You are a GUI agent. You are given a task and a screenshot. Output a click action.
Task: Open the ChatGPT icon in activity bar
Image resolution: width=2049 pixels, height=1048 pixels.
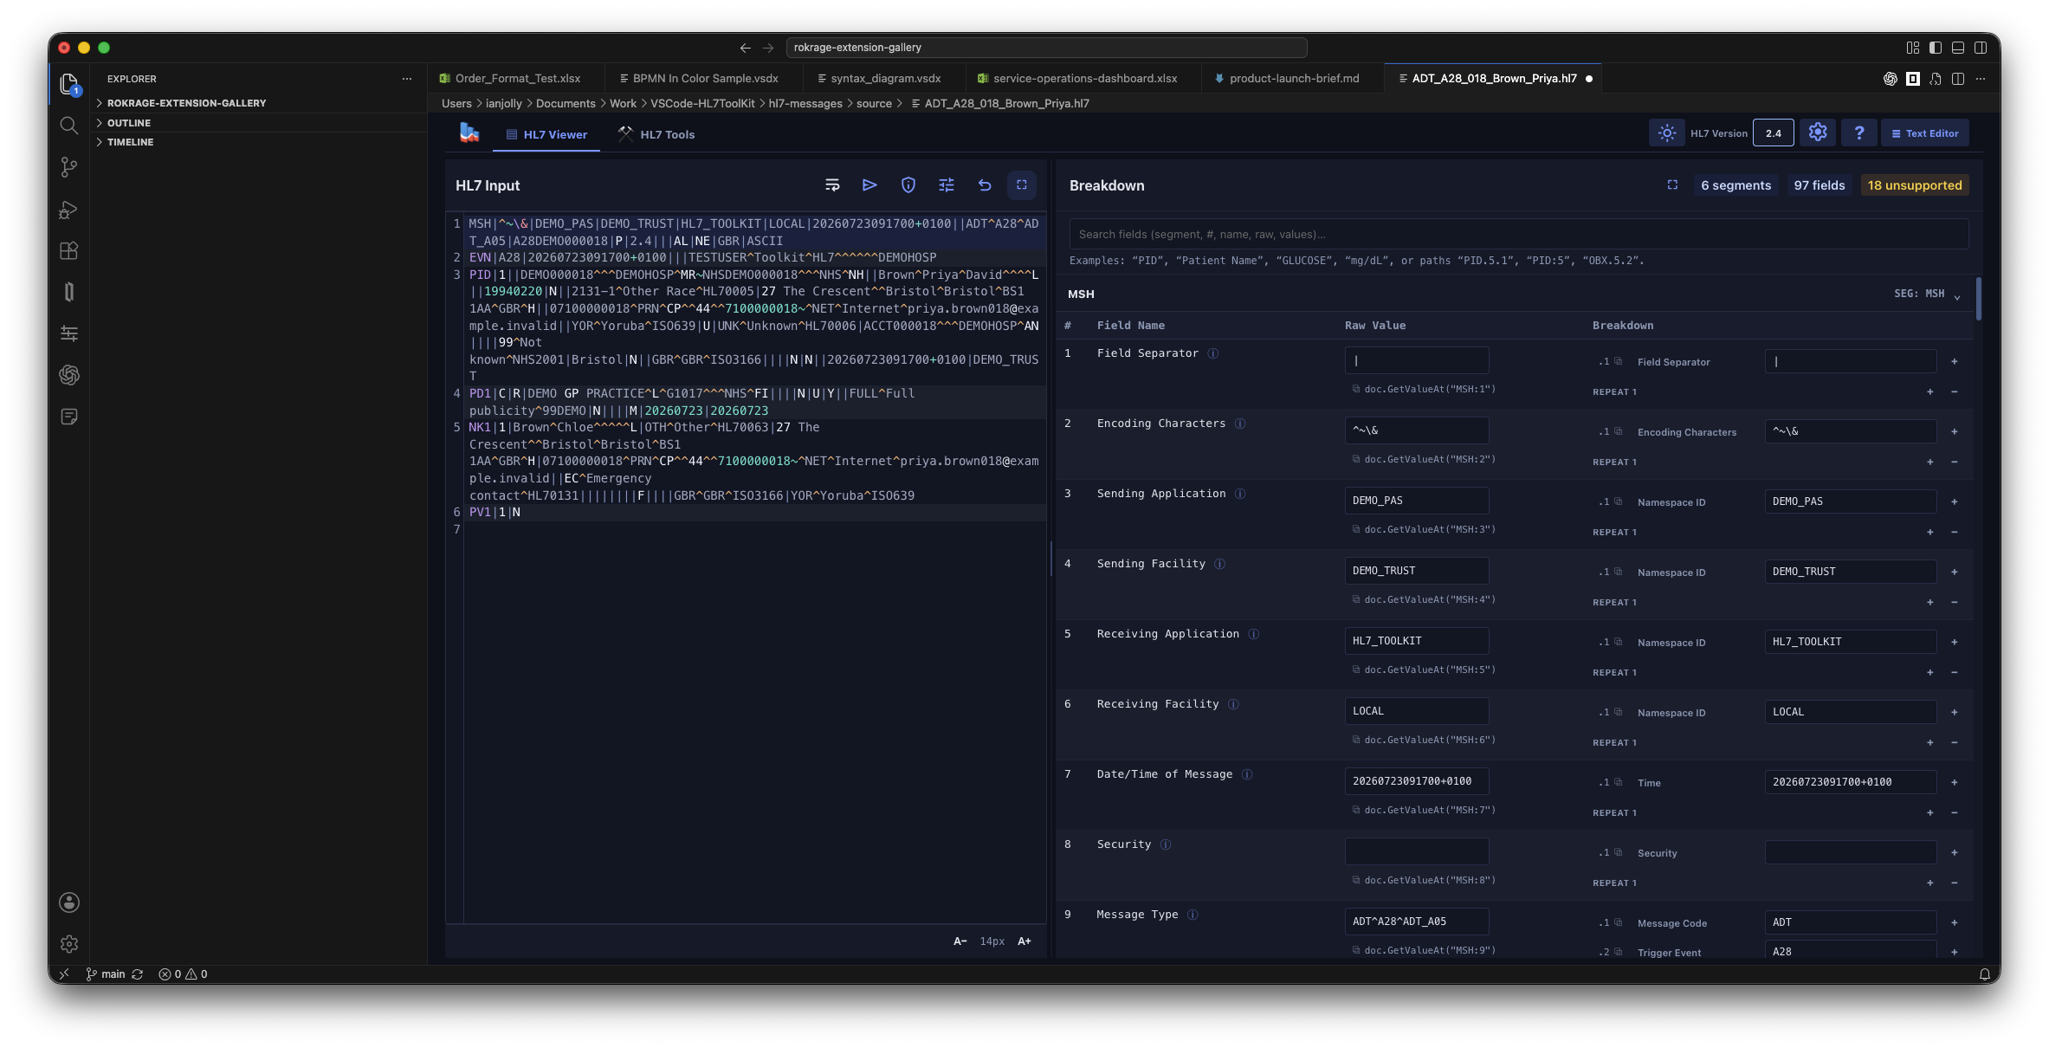click(x=69, y=375)
